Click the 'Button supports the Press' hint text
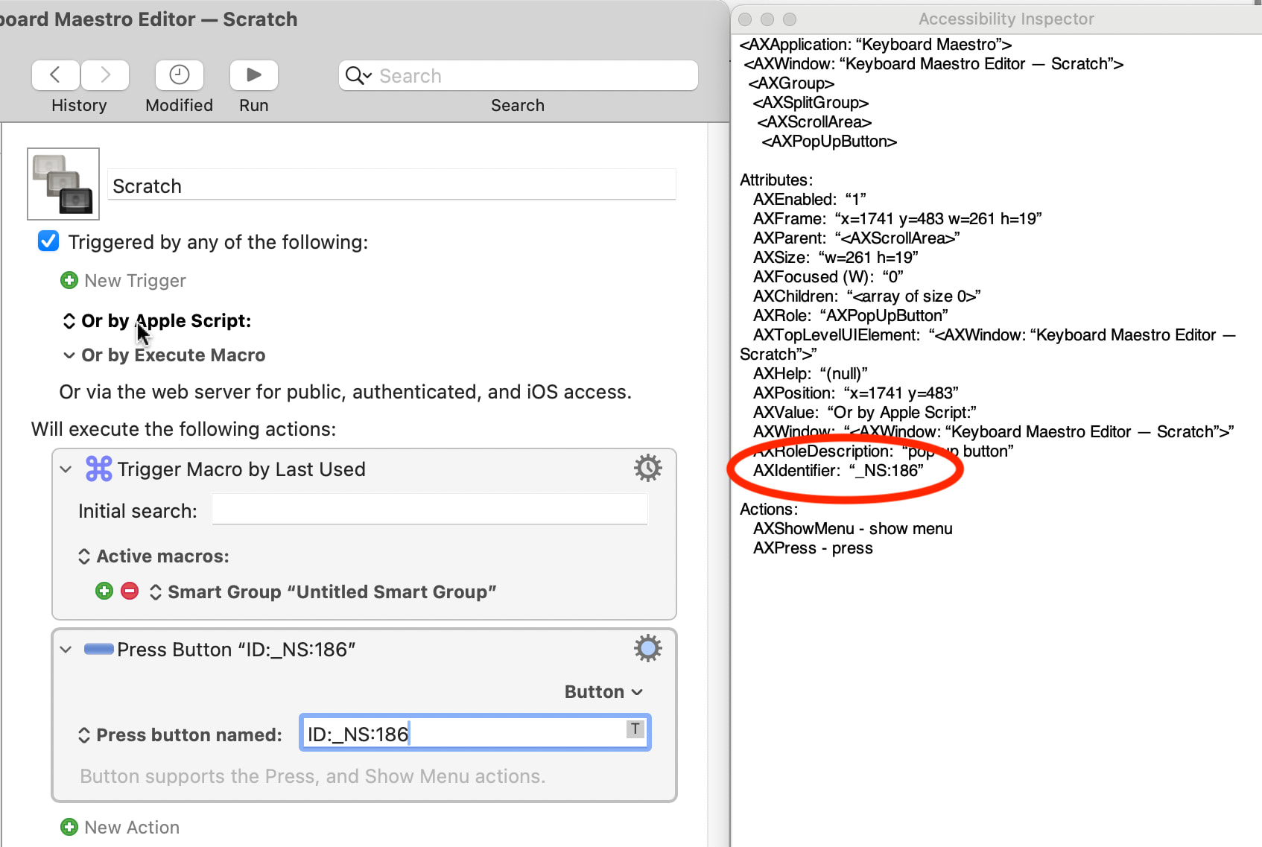1262x847 pixels. pos(313,777)
